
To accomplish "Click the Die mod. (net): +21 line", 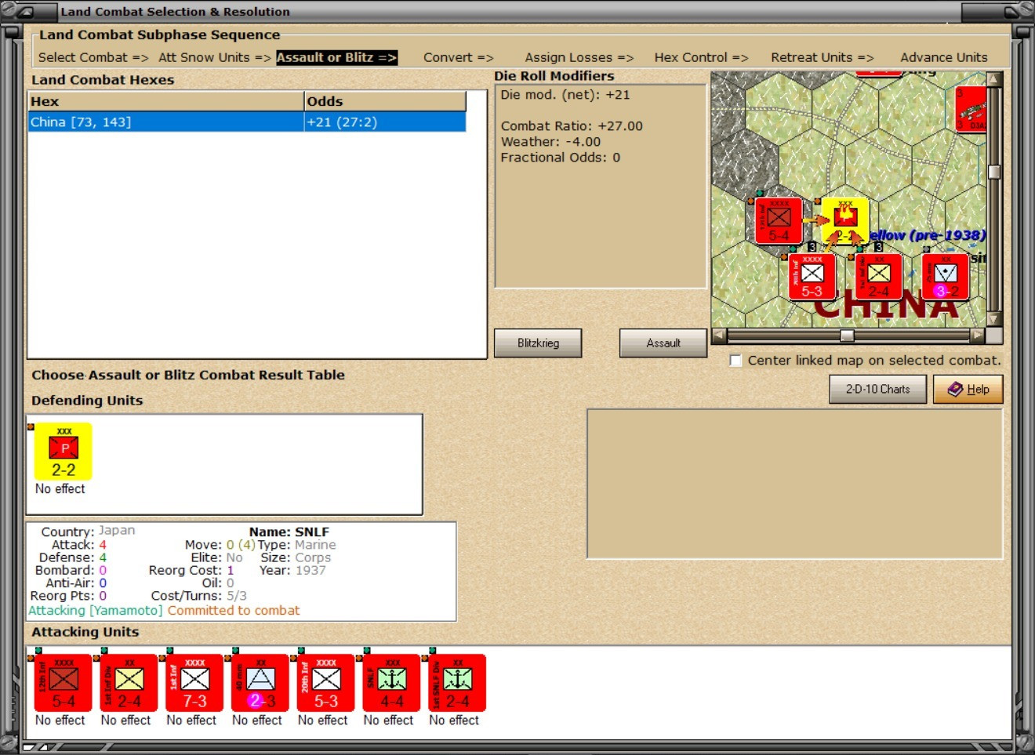I will click(565, 95).
